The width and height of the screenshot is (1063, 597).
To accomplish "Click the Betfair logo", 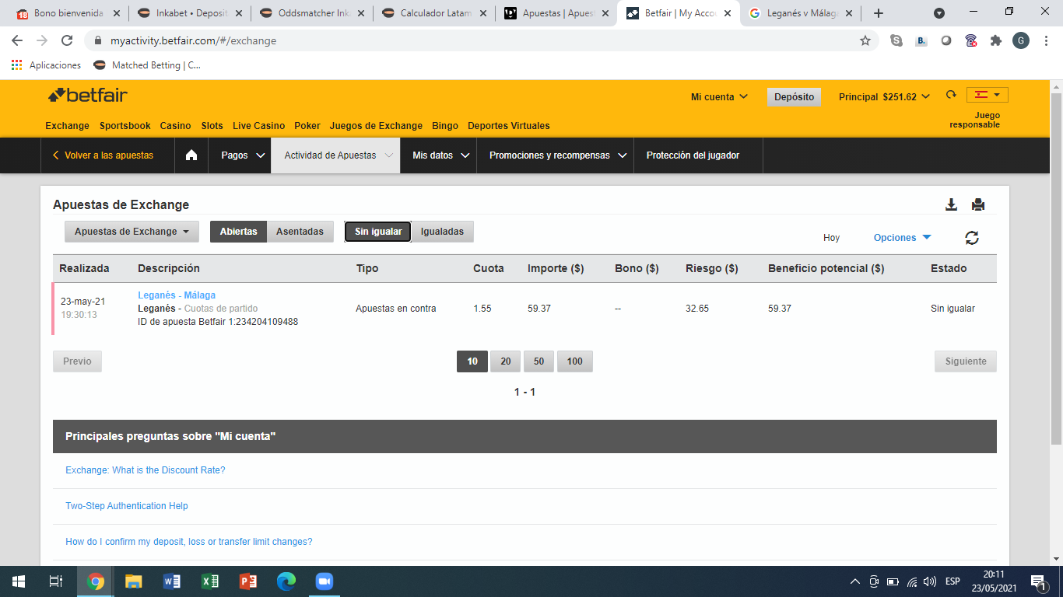I will point(88,96).
